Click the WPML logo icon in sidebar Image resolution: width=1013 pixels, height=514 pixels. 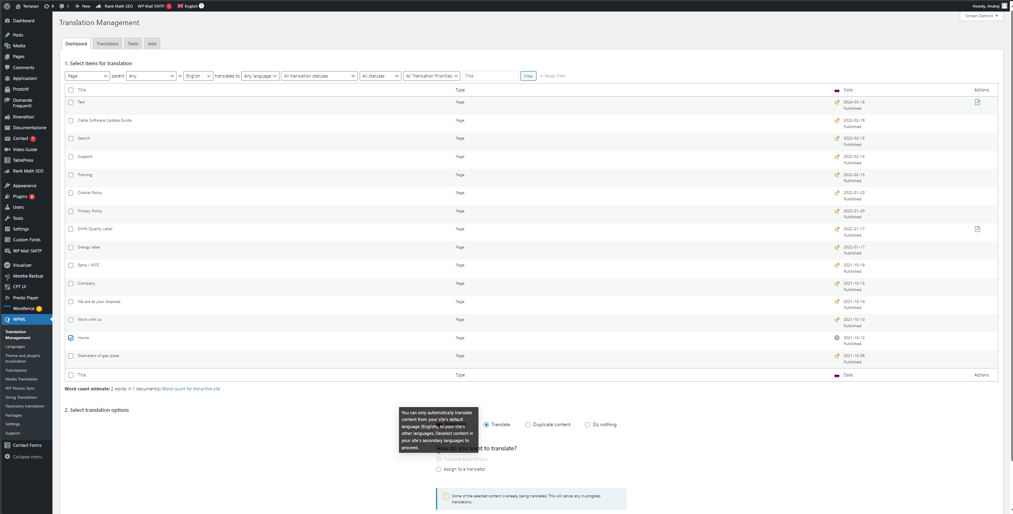click(7, 320)
